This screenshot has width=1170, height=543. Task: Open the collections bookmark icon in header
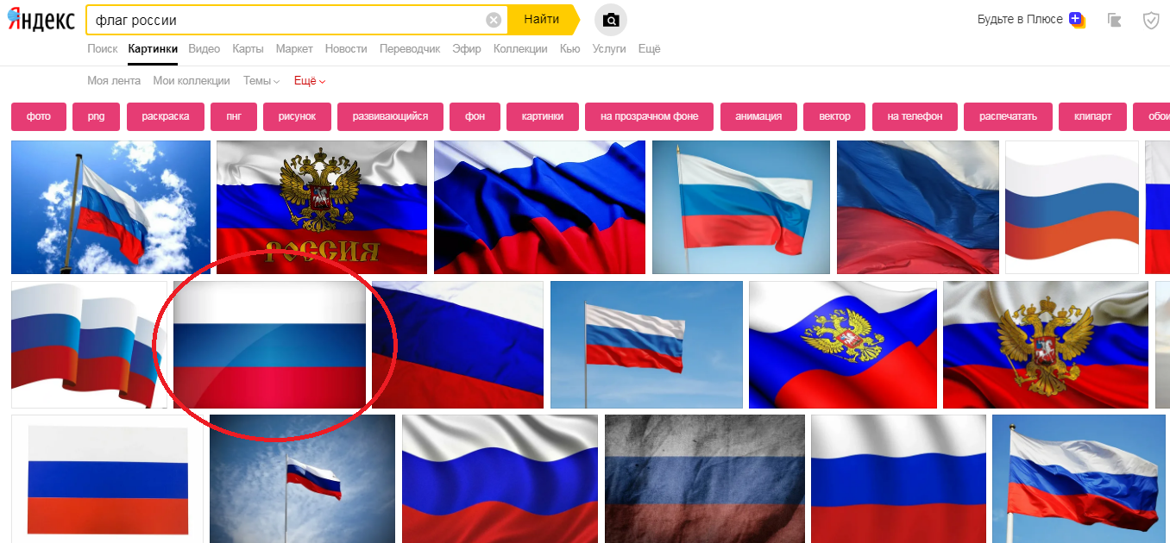[1114, 20]
